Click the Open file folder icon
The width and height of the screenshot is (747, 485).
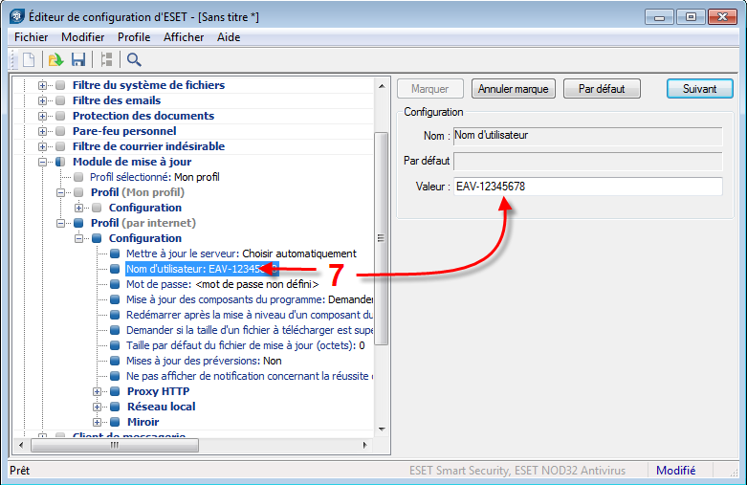(55, 59)
